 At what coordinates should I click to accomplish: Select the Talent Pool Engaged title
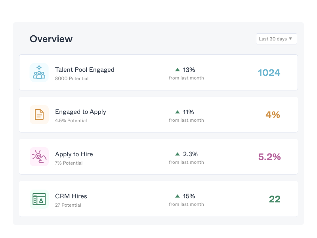[x=84, y=70]
